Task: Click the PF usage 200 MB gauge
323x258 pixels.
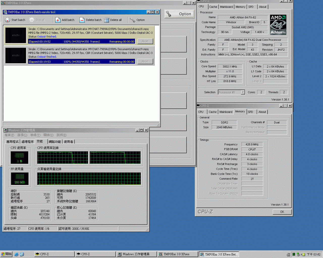Action: coord(19,179)
